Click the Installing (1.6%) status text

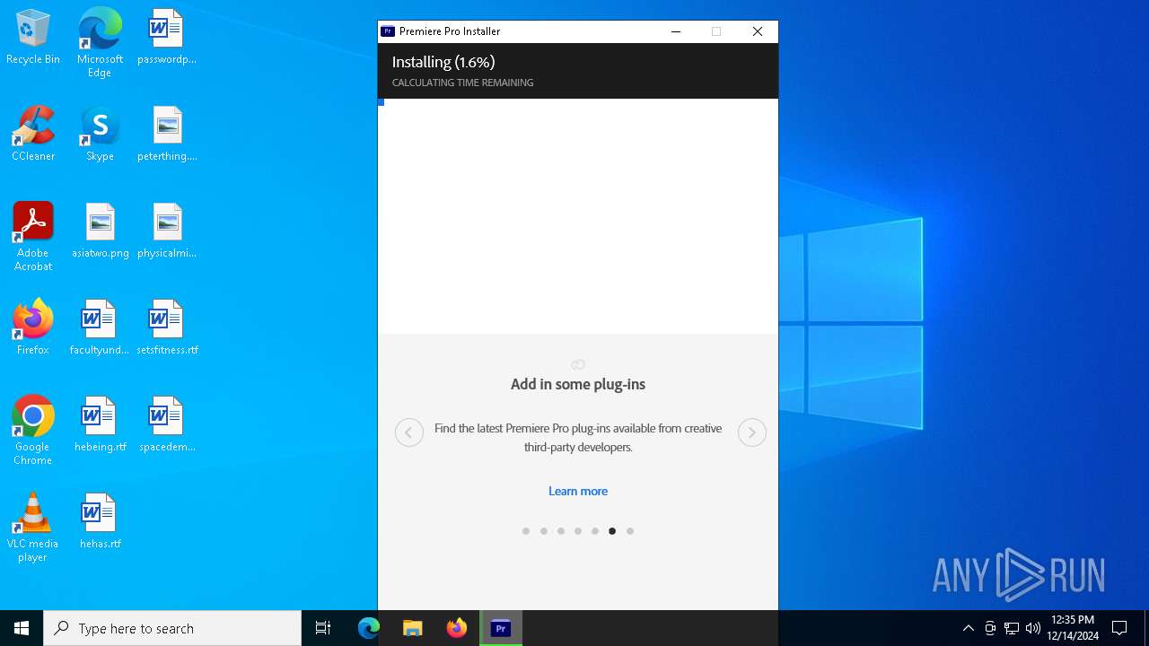click(443, 62)
